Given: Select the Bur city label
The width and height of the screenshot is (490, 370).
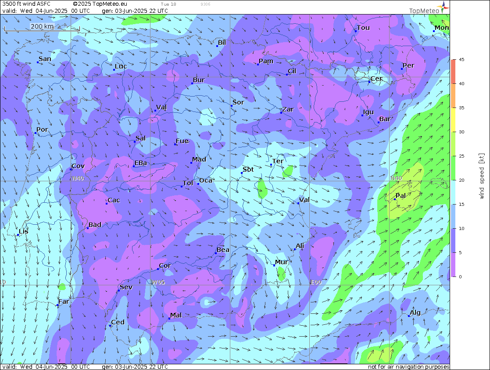Looking at the screenshot, I should click(x=199, y=80).
